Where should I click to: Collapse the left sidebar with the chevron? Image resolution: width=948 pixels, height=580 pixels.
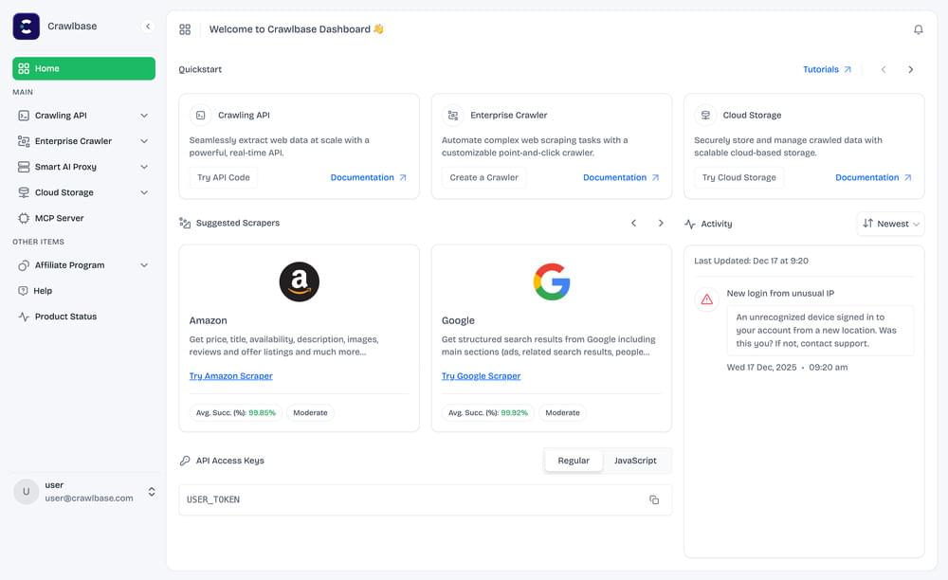(148, 27)
